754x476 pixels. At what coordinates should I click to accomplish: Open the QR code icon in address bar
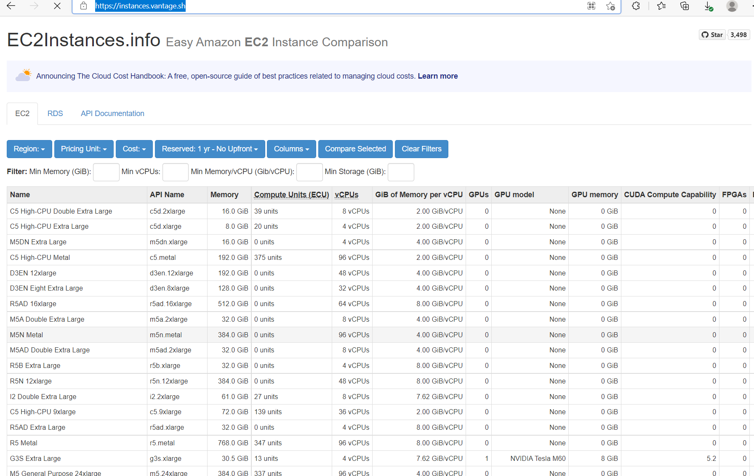[x=591, y=6]
